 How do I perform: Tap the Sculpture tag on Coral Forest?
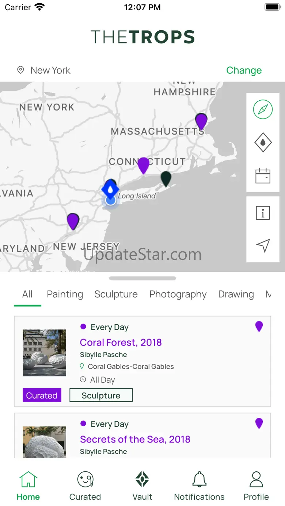click(101, 395)
